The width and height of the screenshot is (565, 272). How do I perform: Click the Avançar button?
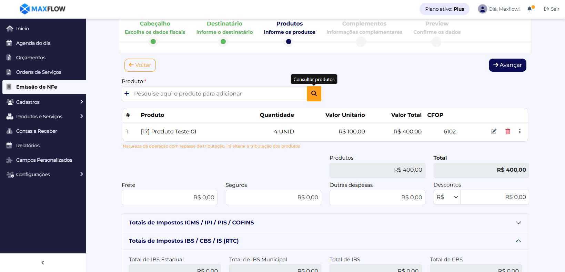point(507,65)
